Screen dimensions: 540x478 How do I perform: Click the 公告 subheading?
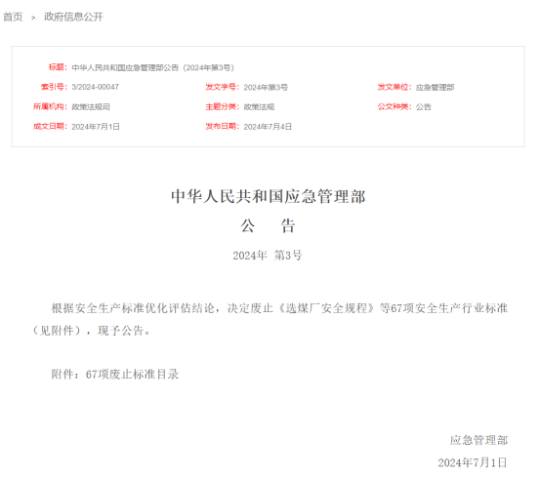[268, 226]
